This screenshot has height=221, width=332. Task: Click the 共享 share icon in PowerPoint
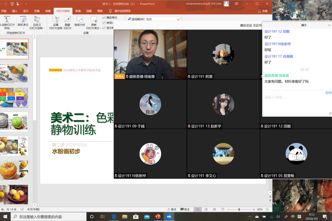(x=263, y=11)
